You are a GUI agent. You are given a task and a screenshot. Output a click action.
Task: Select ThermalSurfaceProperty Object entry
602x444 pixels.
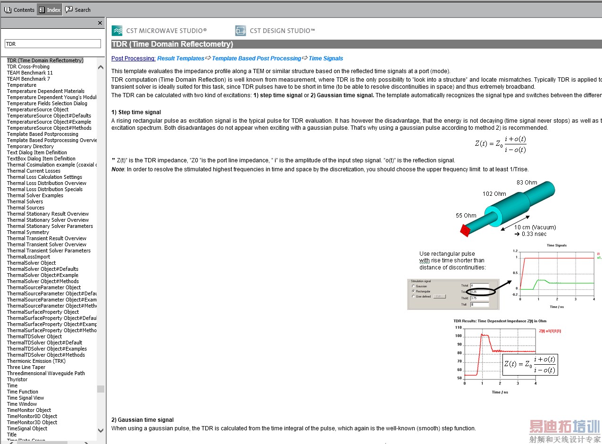click(x=43, y=312)
